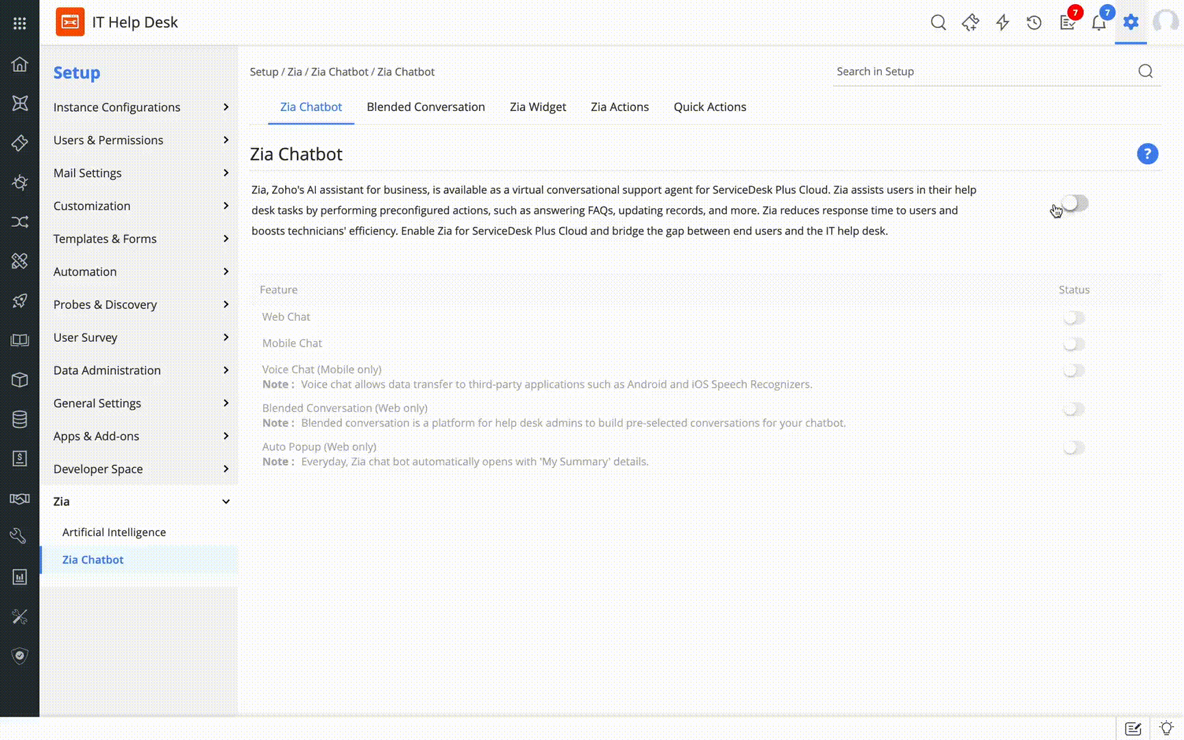1184x740 pixels.
Task: Open the notifications bell
Action: click(1099, 23)
